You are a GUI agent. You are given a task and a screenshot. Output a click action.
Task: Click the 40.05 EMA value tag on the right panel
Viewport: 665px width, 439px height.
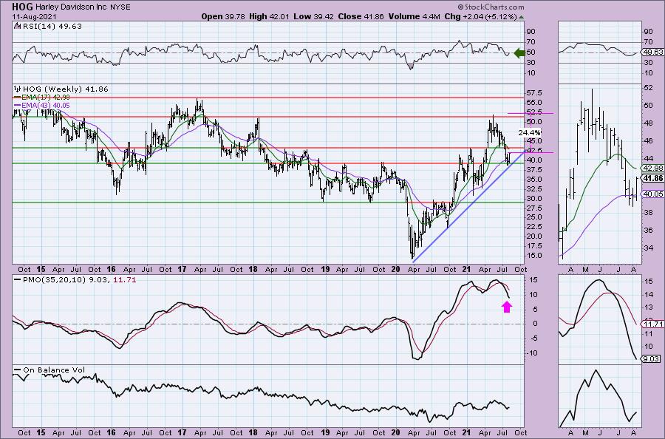(x=653, y=194)
